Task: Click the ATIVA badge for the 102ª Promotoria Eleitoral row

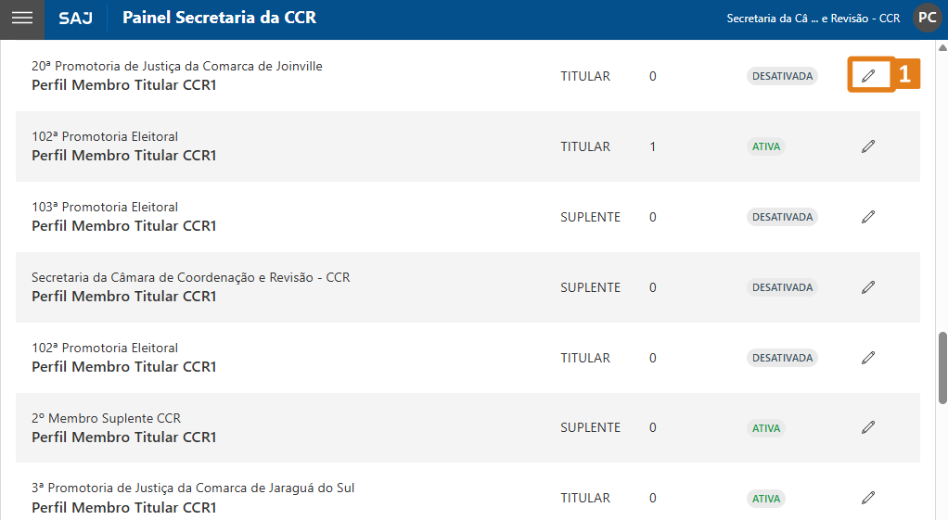Action: coord(766,146)
